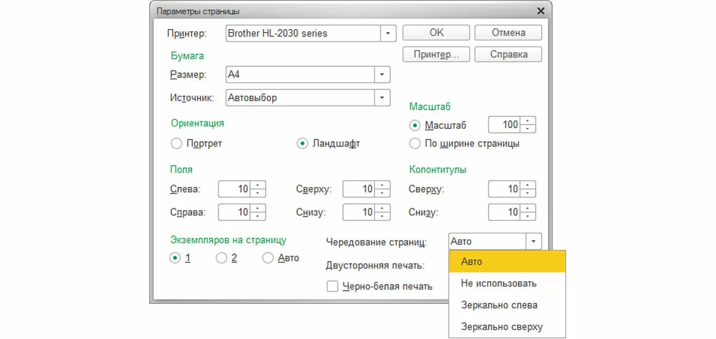Decrease the Колонтитулы Сверху value
The height and width of the screenshot is (339, 716).
coord(528,193)
